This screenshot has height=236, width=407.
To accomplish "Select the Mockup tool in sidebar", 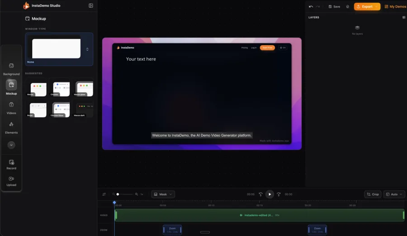I will [x=11, y=87].
